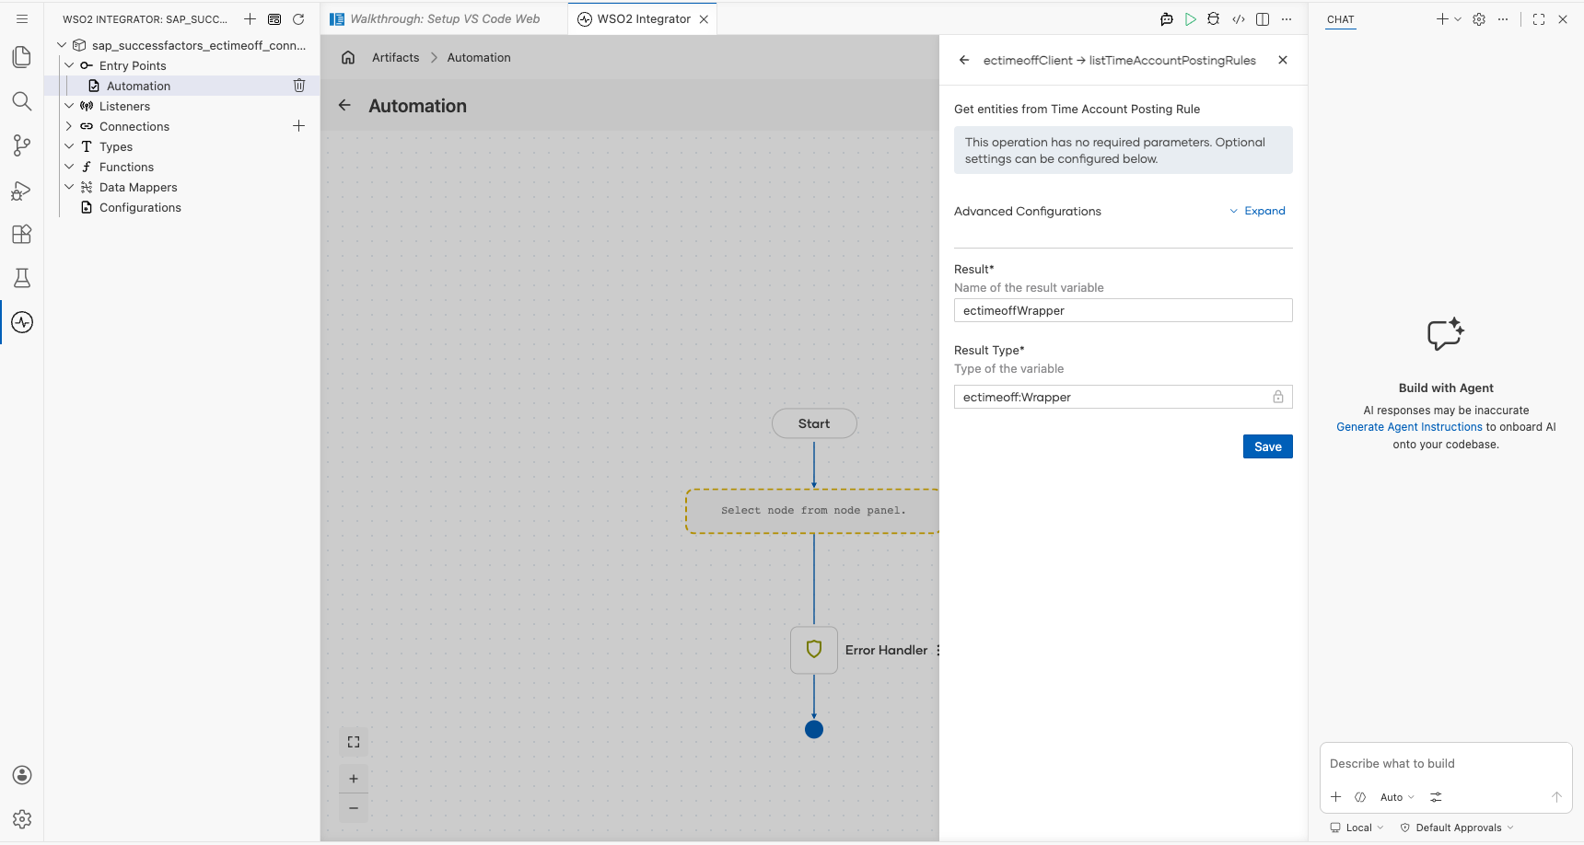Split the editor layout
This screenshot has width=1584, height=845.
tap(1263, 19)
